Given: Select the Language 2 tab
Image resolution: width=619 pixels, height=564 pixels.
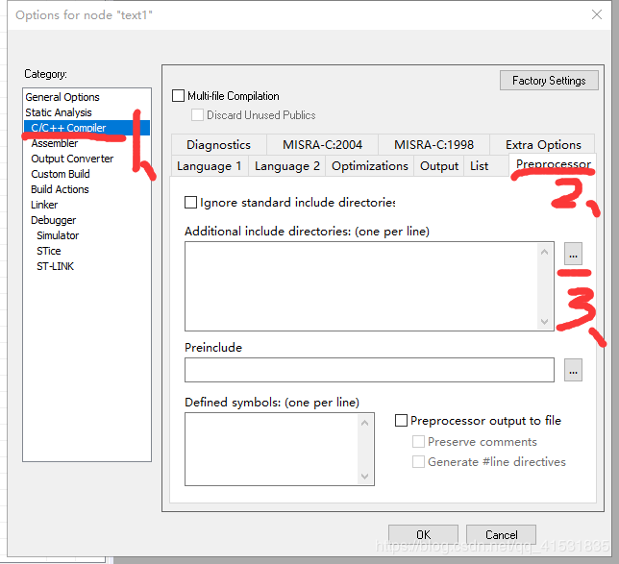Looking at the screenshot, I should (x=287, y=166).
